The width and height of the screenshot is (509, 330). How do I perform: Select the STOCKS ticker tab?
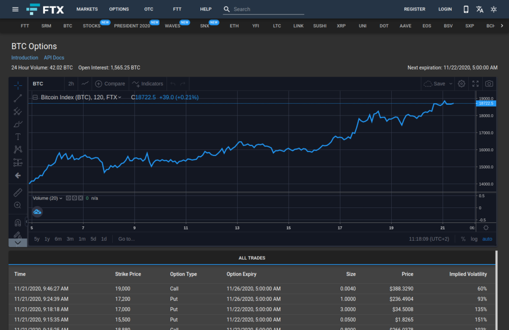point(91,26)
